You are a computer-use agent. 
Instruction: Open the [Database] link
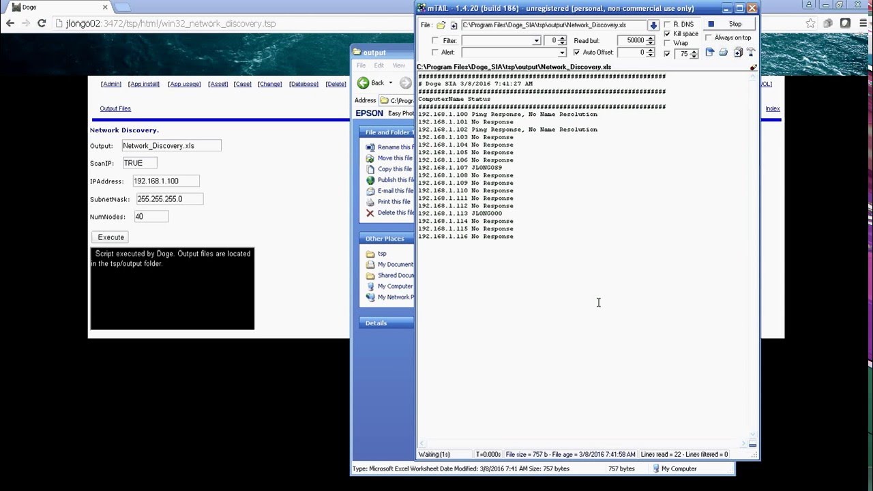pos(304,84)
